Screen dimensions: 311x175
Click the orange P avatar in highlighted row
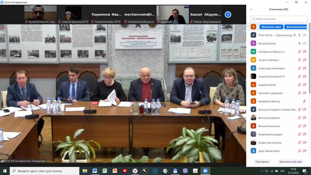tap(253, 27)
